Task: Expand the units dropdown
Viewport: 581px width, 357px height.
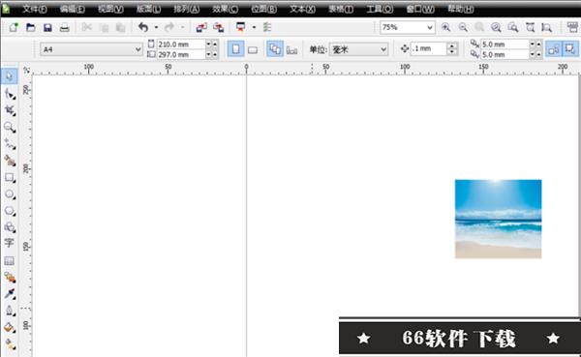Action: [358, 49]
